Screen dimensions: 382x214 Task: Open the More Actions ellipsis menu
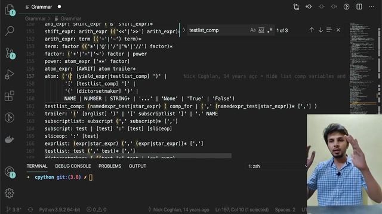pyautogui.click(x=372, y=7)
